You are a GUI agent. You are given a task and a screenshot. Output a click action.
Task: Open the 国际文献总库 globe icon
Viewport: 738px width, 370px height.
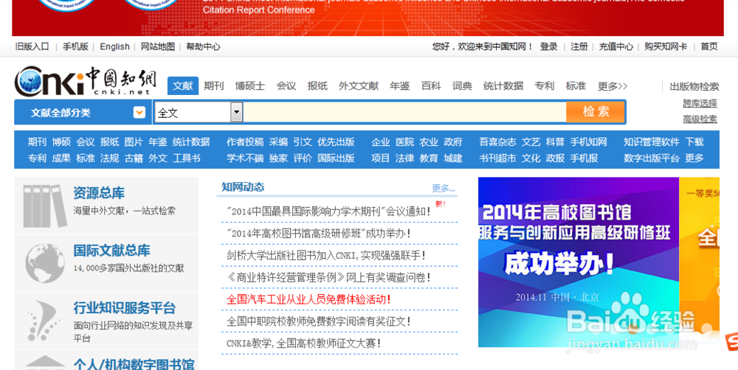click(x=45, y=263)
